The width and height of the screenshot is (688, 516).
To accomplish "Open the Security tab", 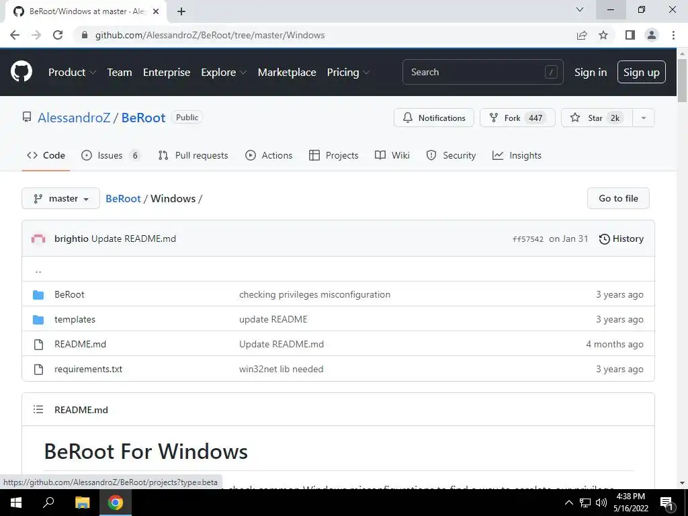I will [451, 155].
